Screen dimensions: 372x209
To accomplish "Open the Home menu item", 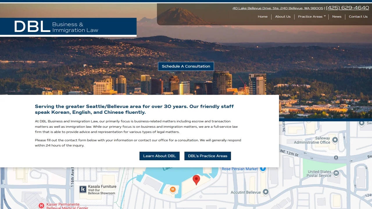I will coord(263,17).
